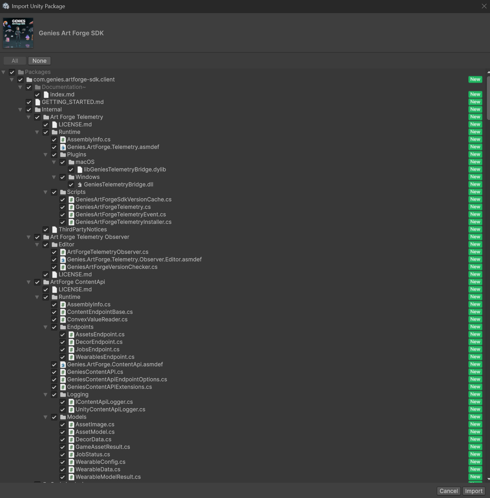Click the vertical scrollbar thumb
Screen dimensions: 490x498
coord(488,97)
